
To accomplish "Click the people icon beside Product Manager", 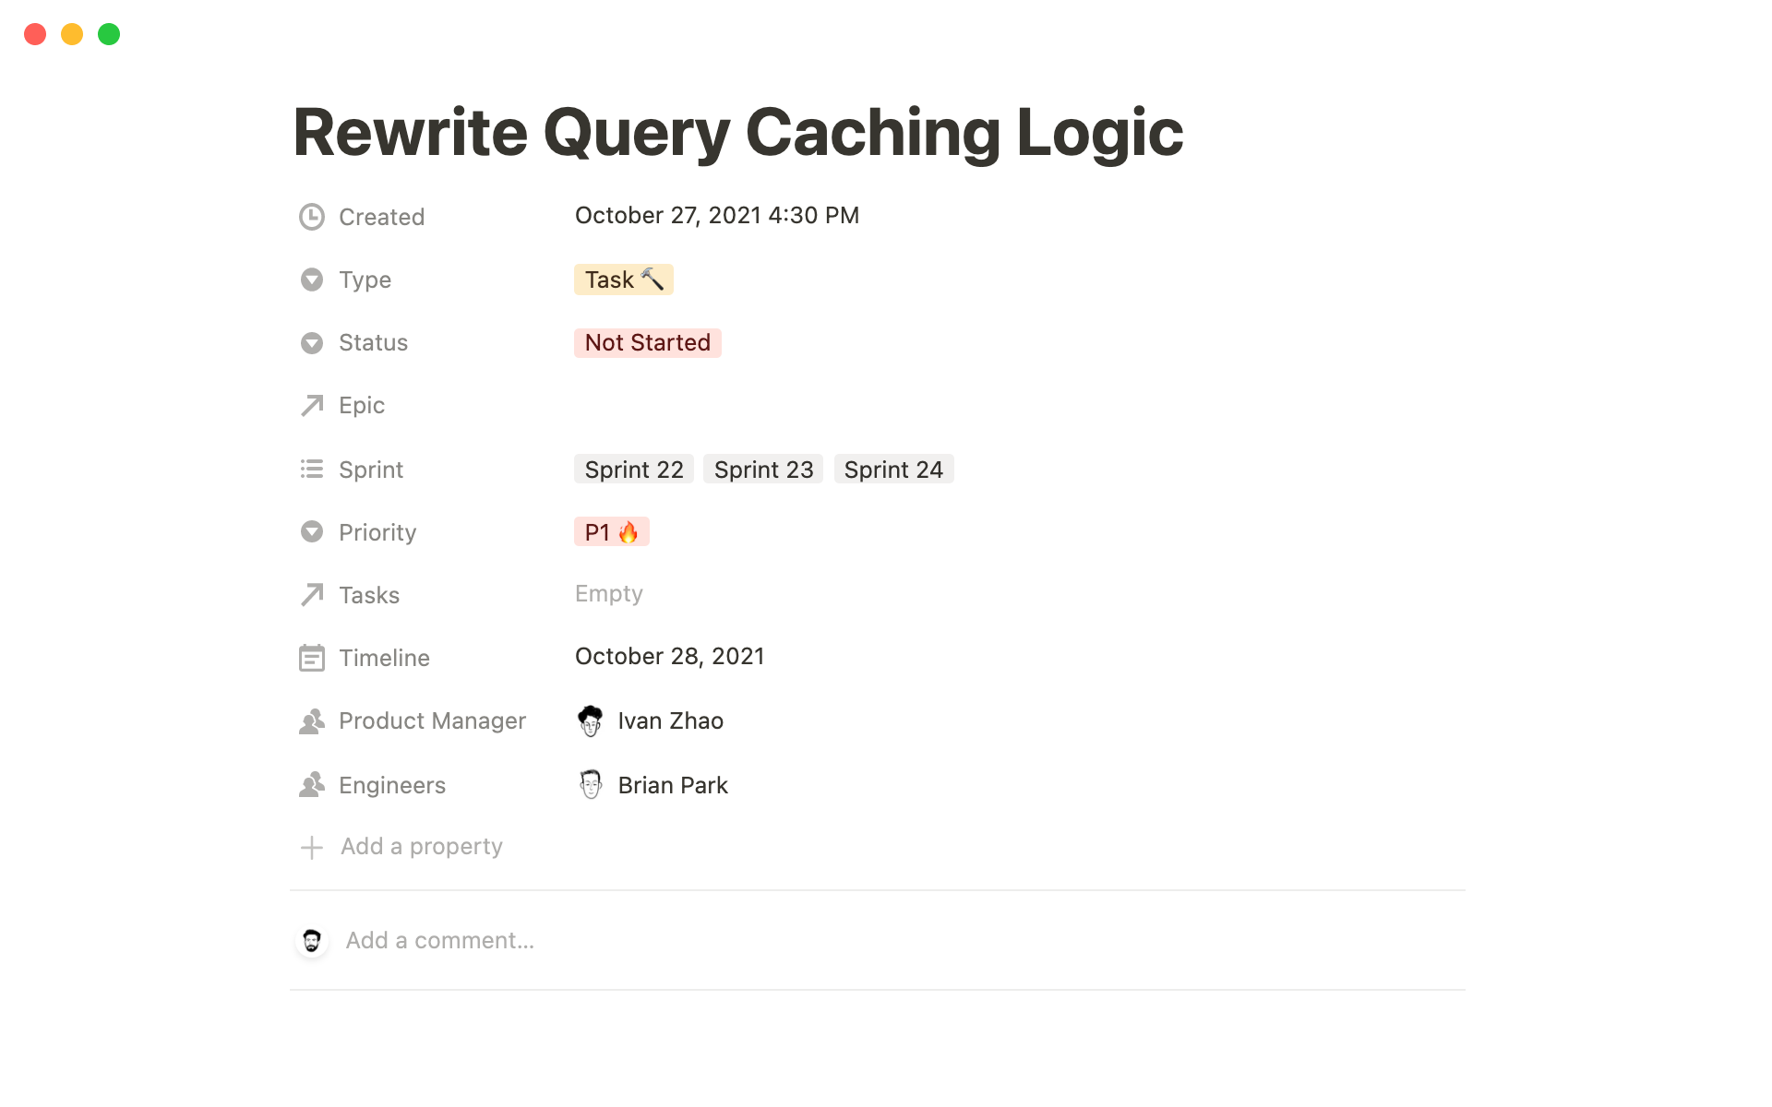I will [x=312, y=721].
